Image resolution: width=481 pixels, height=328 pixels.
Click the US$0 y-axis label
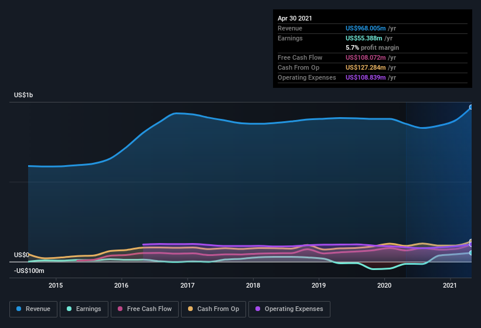click(x=22, y=255)
